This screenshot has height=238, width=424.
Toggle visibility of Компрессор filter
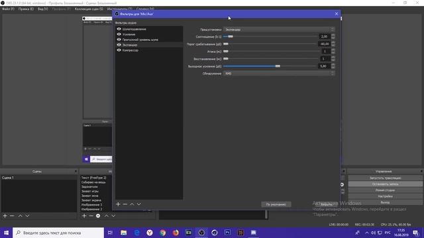pyautogui.click(x=119, y=50)
